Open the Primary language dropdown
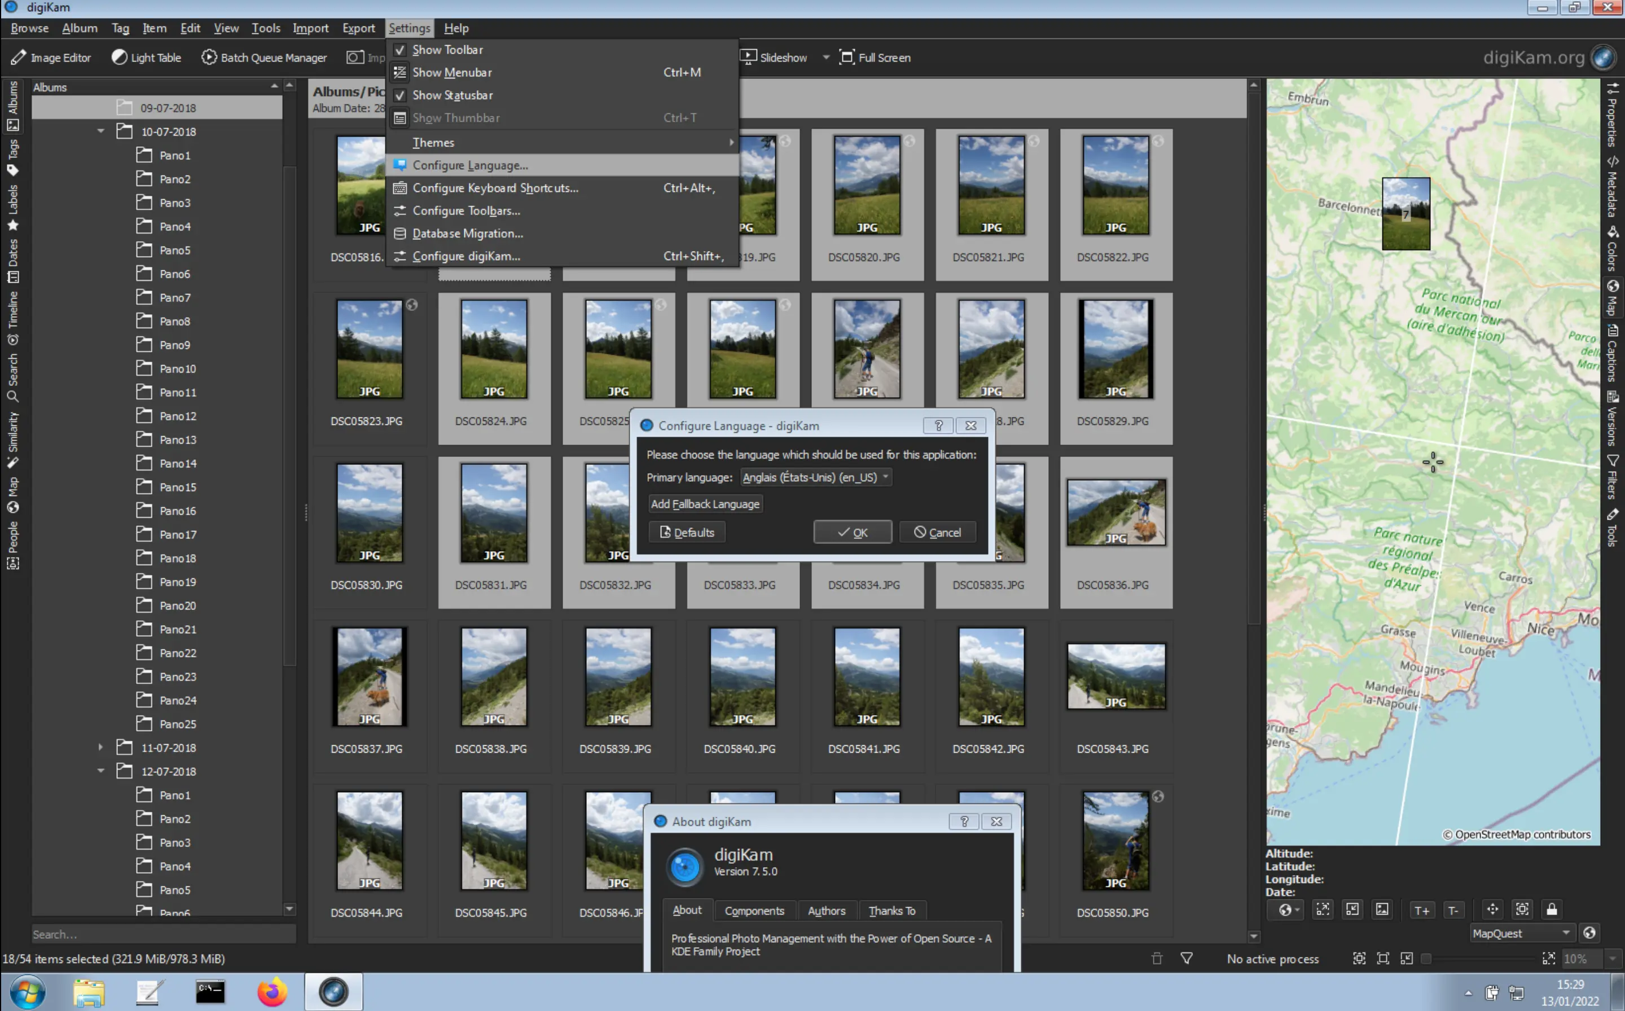This screenshot has width=1625, height=1011. 815,477
